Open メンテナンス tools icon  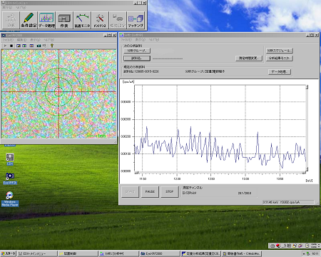coord(100,20)
